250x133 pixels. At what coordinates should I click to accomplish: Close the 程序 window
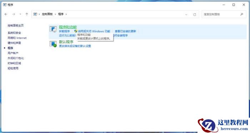[x=244, y=5]
